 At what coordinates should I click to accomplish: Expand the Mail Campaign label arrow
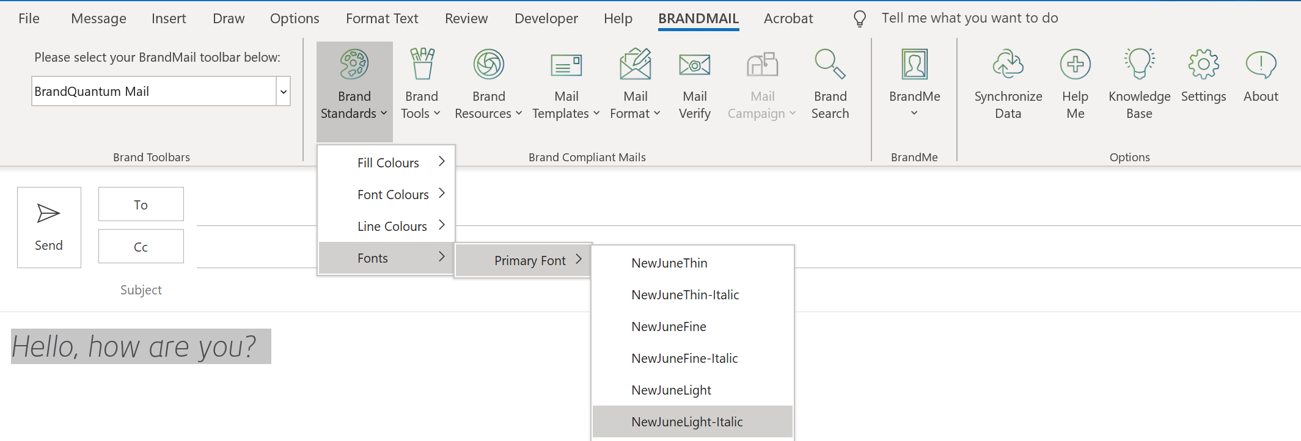tap(793, 114)
